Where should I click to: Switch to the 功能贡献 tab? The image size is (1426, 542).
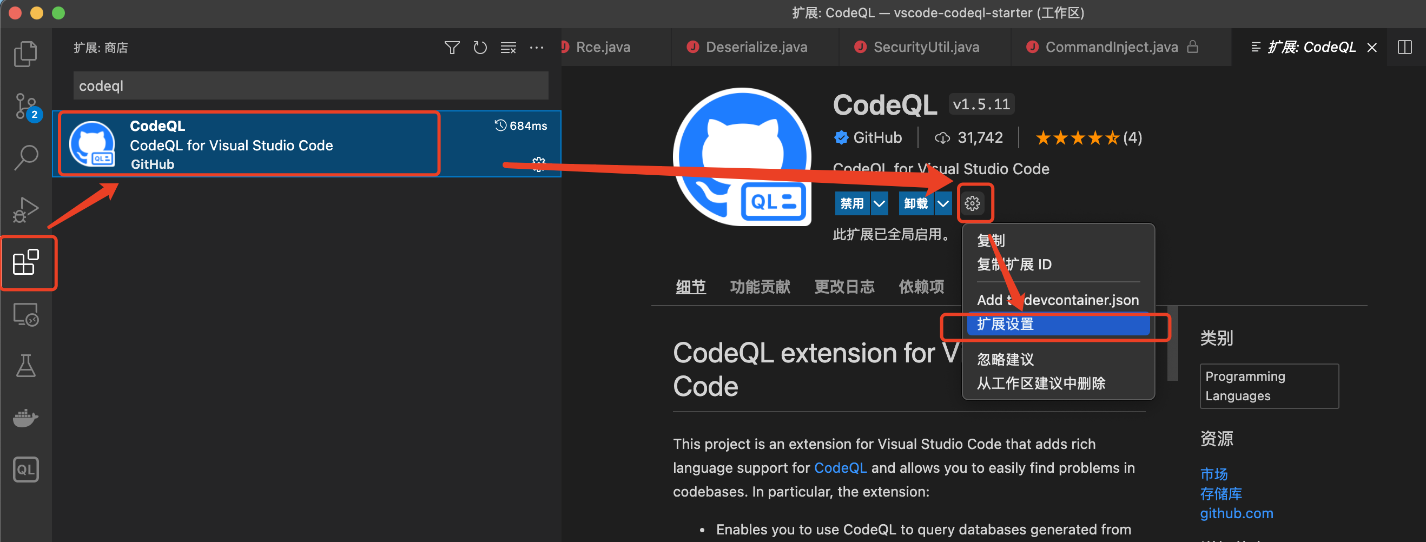(x=760, y=286)
